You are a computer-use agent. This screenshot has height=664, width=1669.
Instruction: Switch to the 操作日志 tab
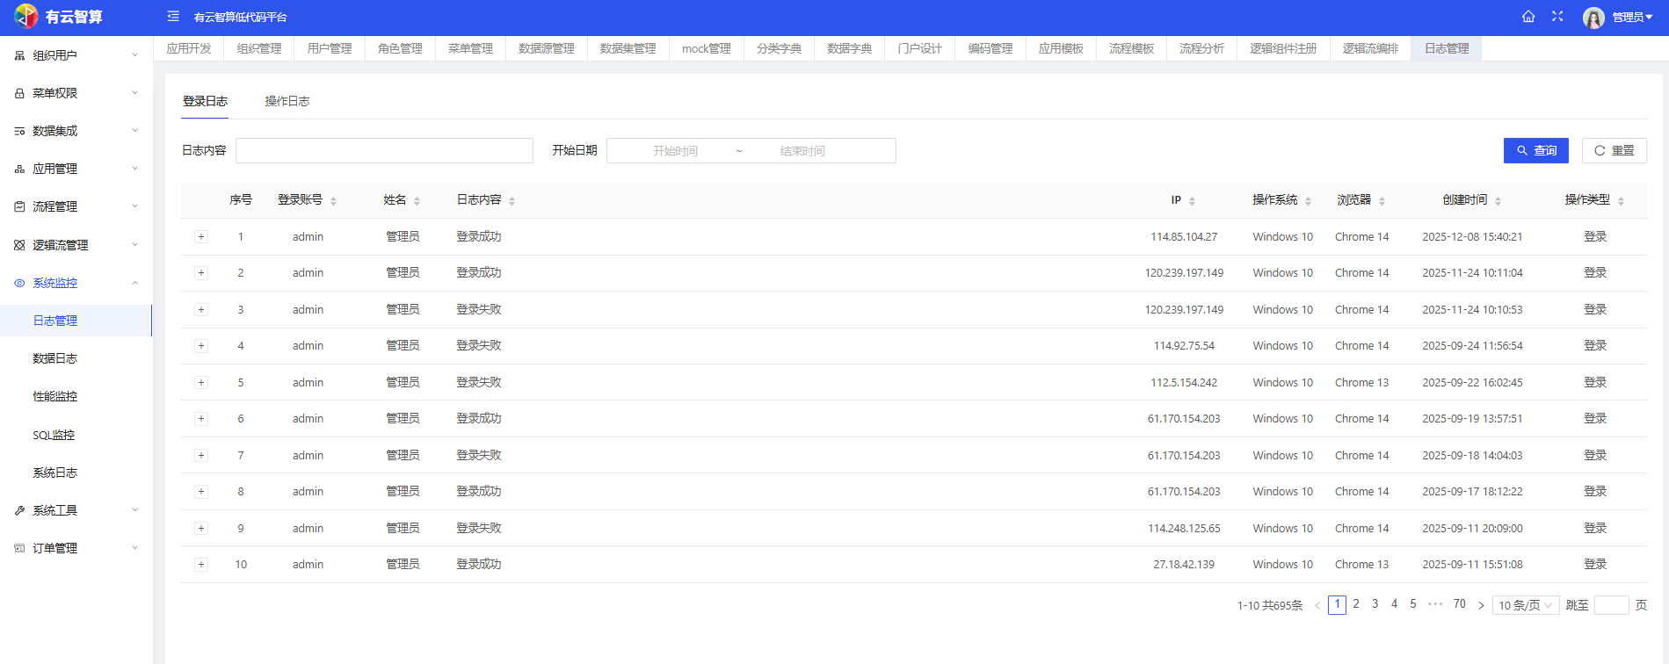[x=287, y=101]
